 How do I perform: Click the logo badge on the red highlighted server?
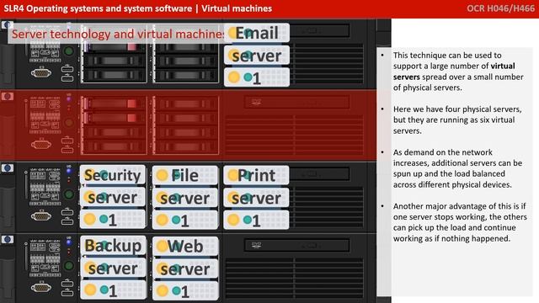(8, 96)
